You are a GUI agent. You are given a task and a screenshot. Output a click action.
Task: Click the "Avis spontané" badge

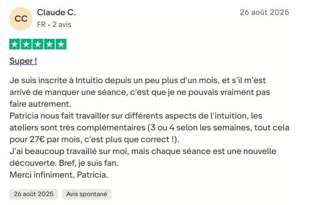point(87,194)
